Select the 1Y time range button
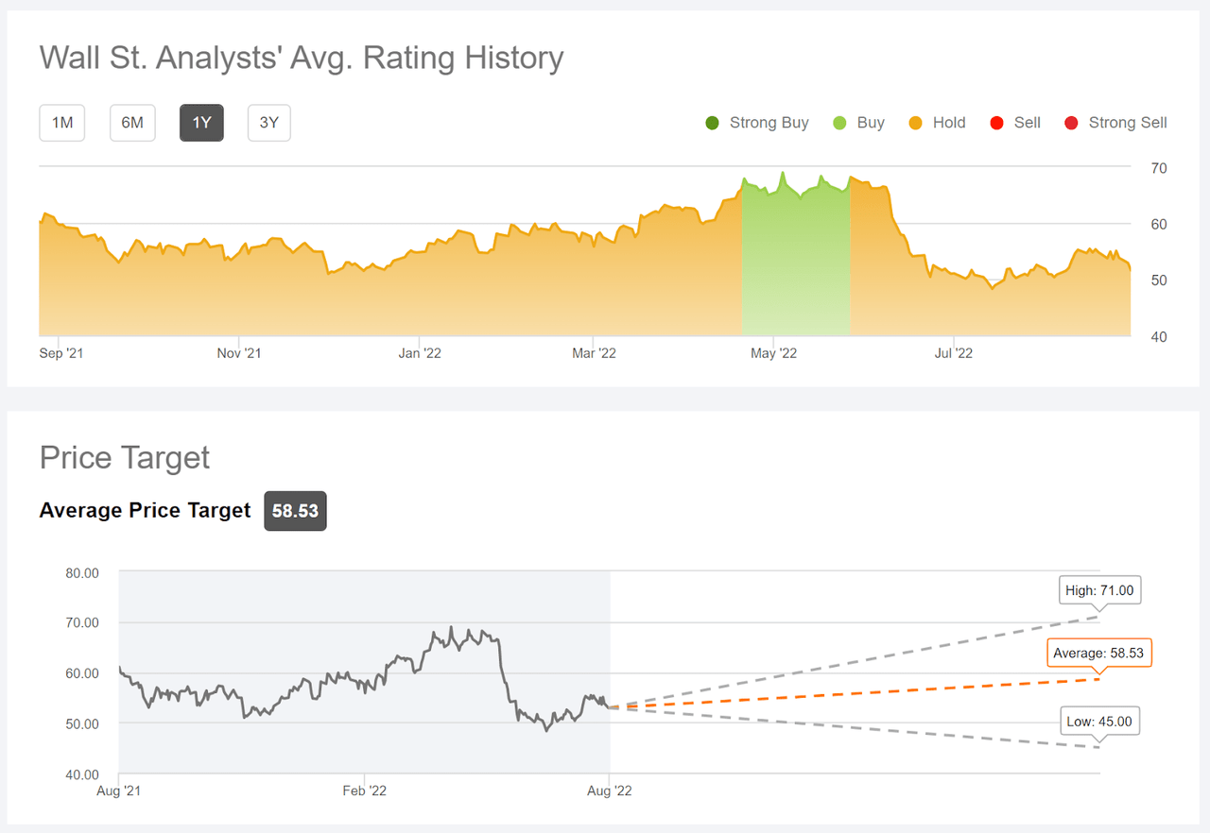1210x833 pixels. coord(201,123)
